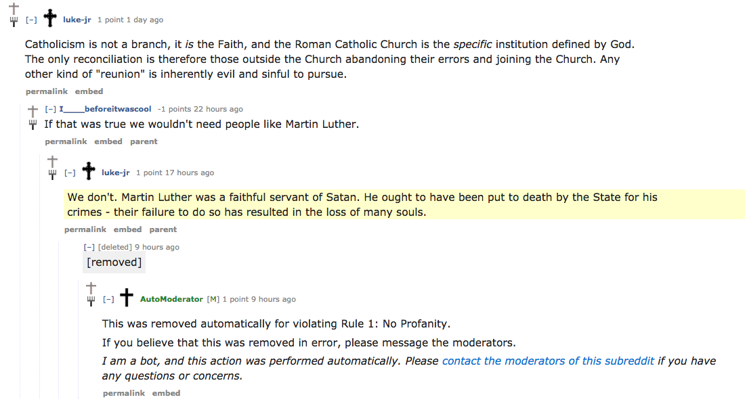Downvote luke-jr's top comment with pitchfork icon
Screen dimensions: 745x408
14,22
